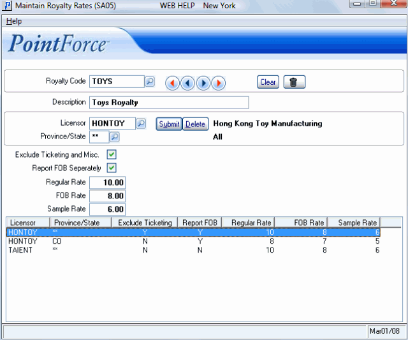Screen dimensions: 408x340
Task: Click Regular Rate value 8 in HONTOY CO row
Action: click(x=272, y=241)
